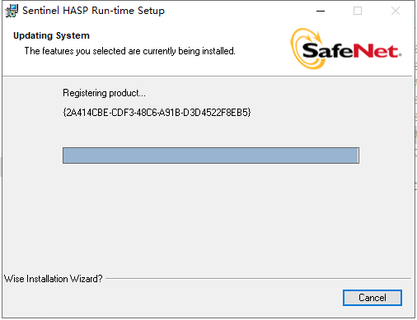Click the features being installed description
Image resolution: width=417 pixels, height=320 pixels.
pos(129,51)
